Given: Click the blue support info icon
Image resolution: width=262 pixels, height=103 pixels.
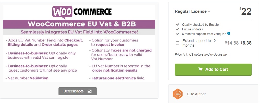Looking at the screenshot, I should 229,33.
